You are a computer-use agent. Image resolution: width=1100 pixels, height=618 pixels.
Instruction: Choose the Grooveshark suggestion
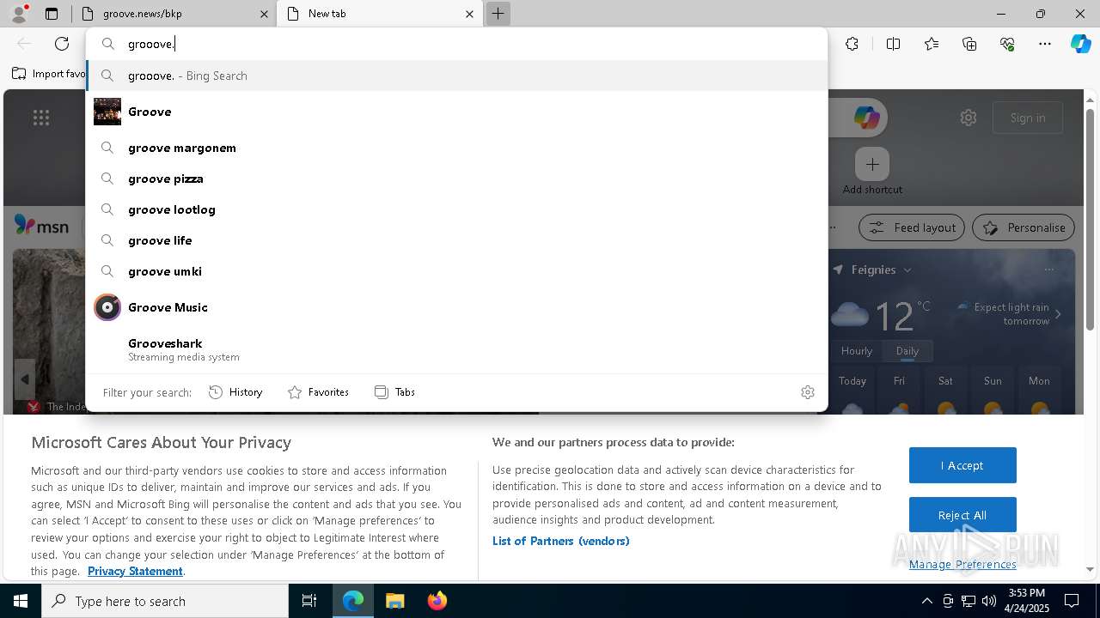[x=456, y=349]
